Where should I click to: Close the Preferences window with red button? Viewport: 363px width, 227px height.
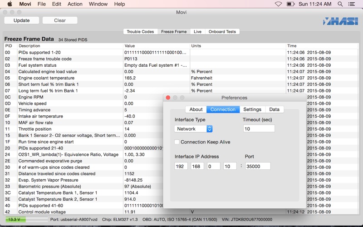point(168,98)
